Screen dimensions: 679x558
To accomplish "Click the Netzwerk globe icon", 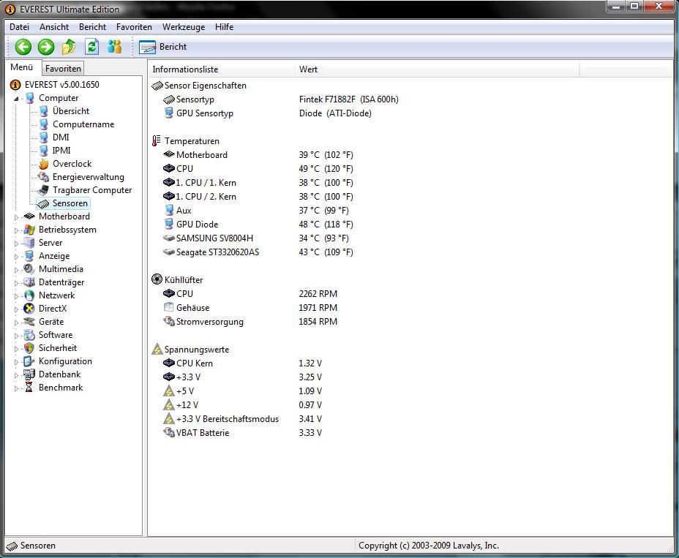I will [29, 295].
